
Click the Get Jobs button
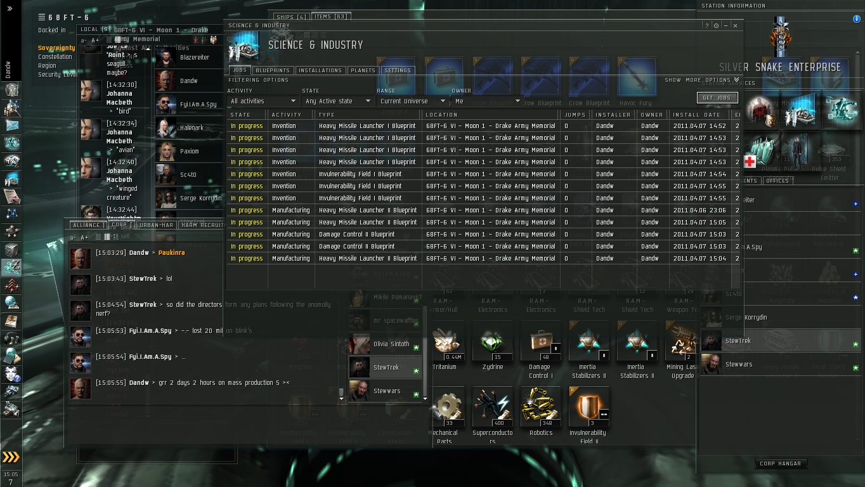717,98
